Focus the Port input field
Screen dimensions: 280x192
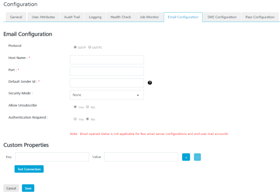(107, 71)
